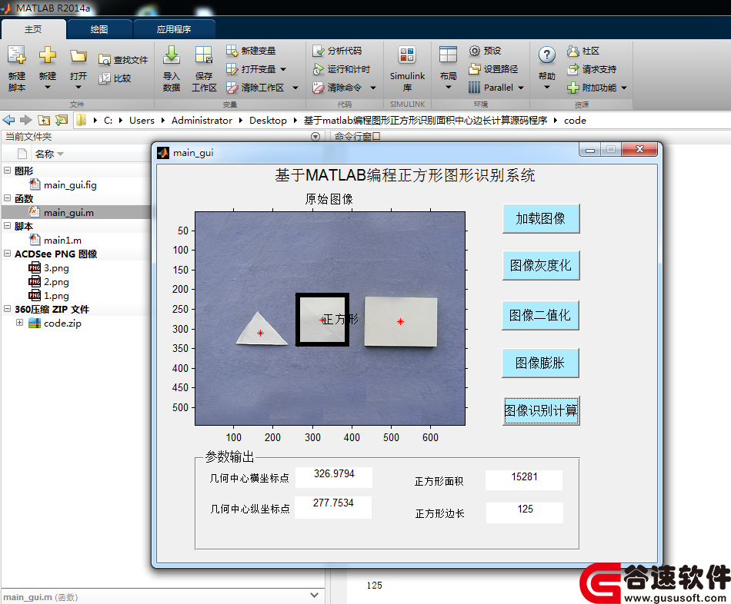Screen dimensions: 731x604
Task: Switch to the 绘图 ribbon tab
Action: [x=99, y=29]
